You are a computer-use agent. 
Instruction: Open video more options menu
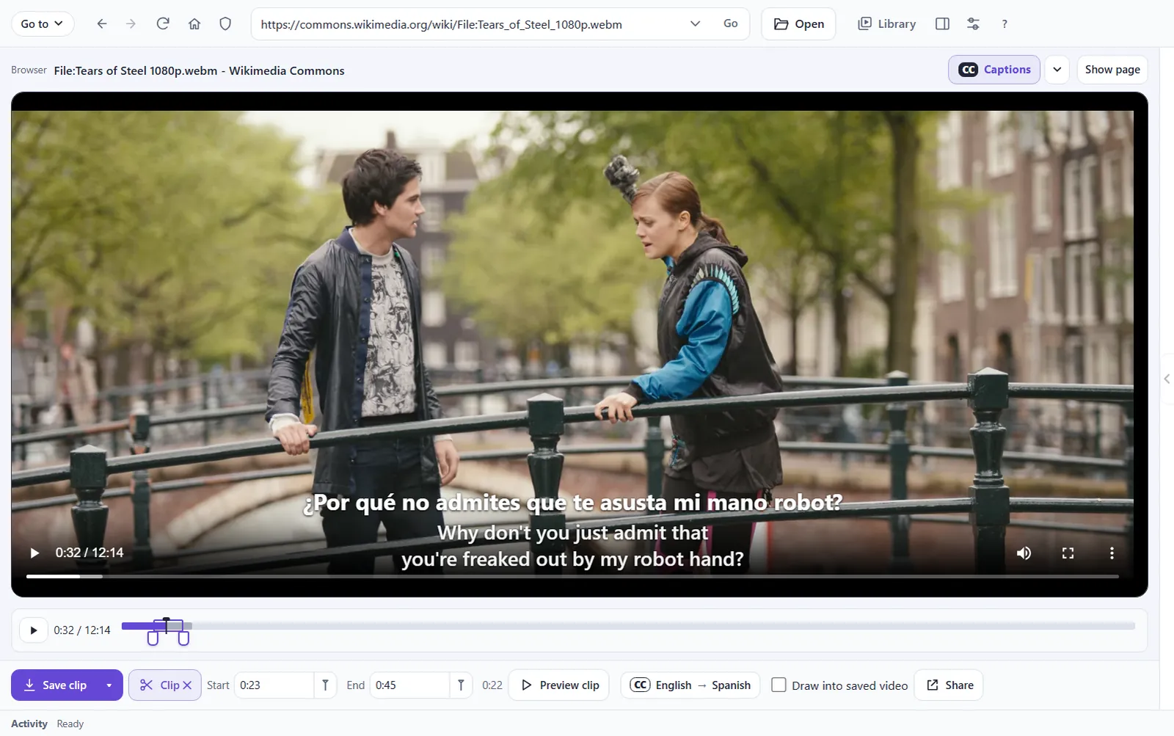(1112, 553)
